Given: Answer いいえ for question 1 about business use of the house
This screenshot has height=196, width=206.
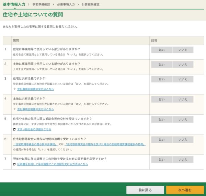Looking at the screenshot, I should (183, 50).
